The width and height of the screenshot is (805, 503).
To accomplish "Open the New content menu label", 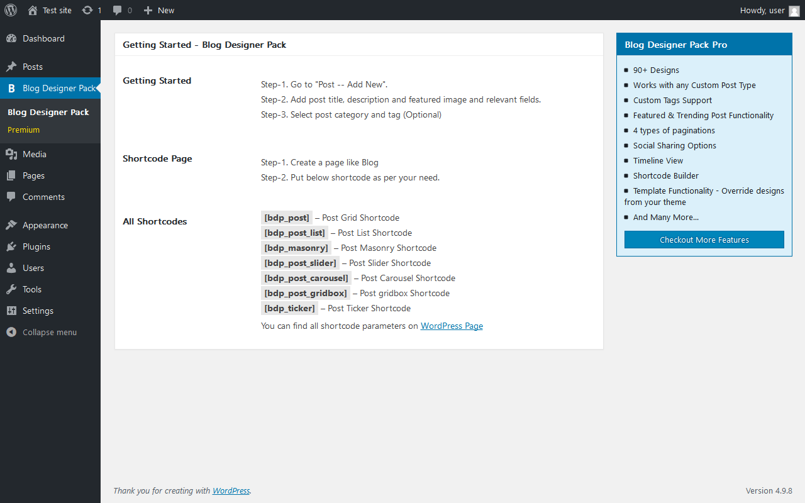I will 166,10.
